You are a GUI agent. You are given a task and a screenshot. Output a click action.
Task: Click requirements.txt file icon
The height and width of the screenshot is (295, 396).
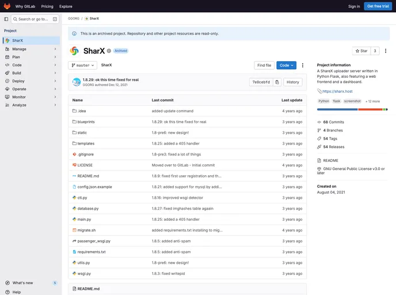(x=74, y=252)
